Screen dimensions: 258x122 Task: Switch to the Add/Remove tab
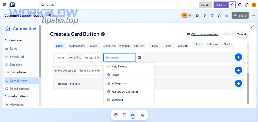(x=77, y=46)
